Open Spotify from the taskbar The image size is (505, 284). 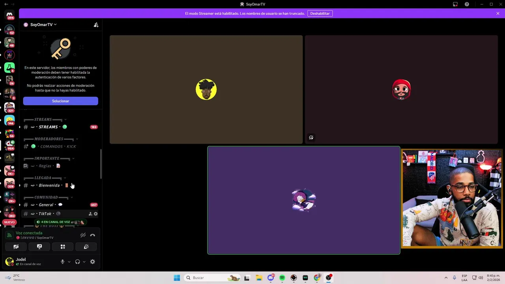pyautogui.click(x=282, y=278)
